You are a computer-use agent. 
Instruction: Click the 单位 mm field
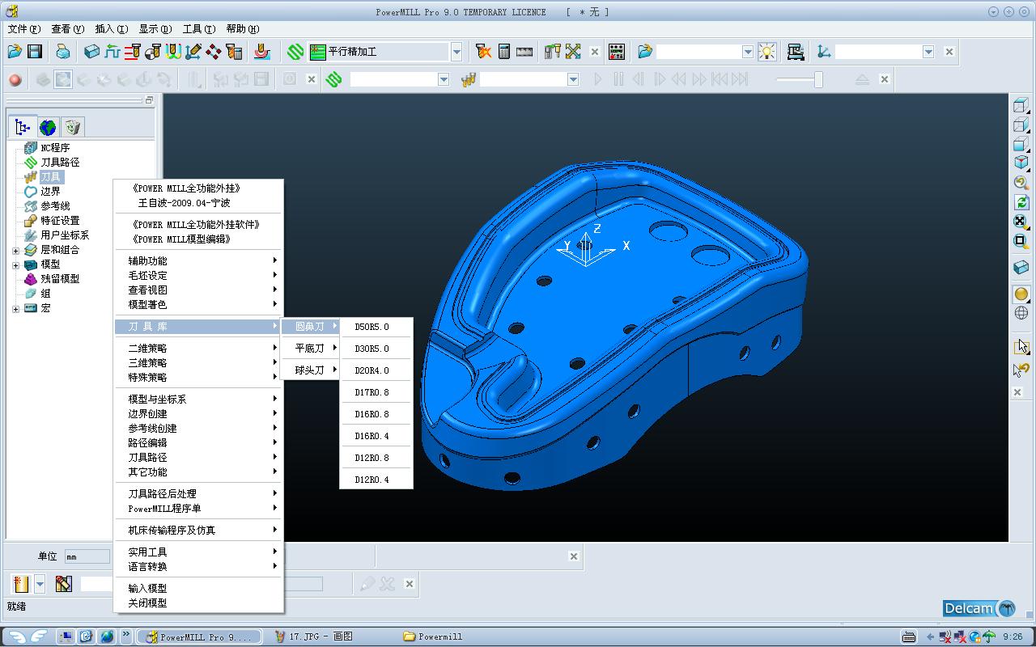pos(87,556)
